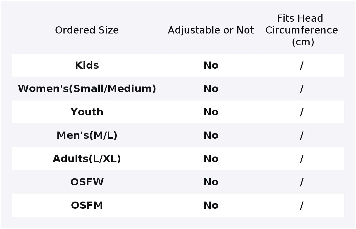The width and height of the screenshot is (356, 229).
Task: Click the No value in Adults(L/XL) row
Action: point(211,159)
